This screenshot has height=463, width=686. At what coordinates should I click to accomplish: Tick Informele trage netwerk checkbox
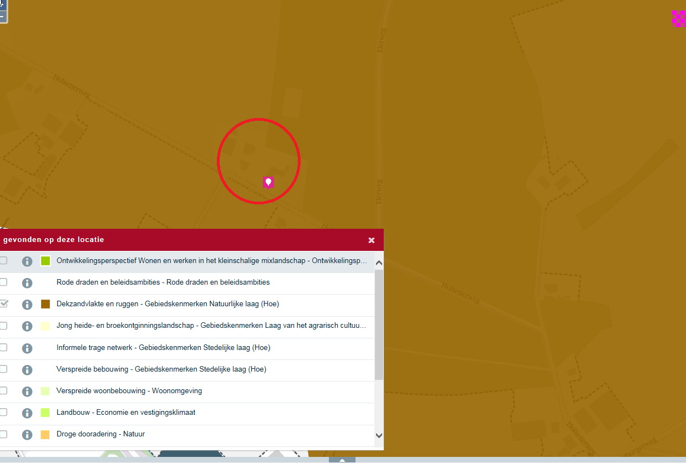(3, 347)
